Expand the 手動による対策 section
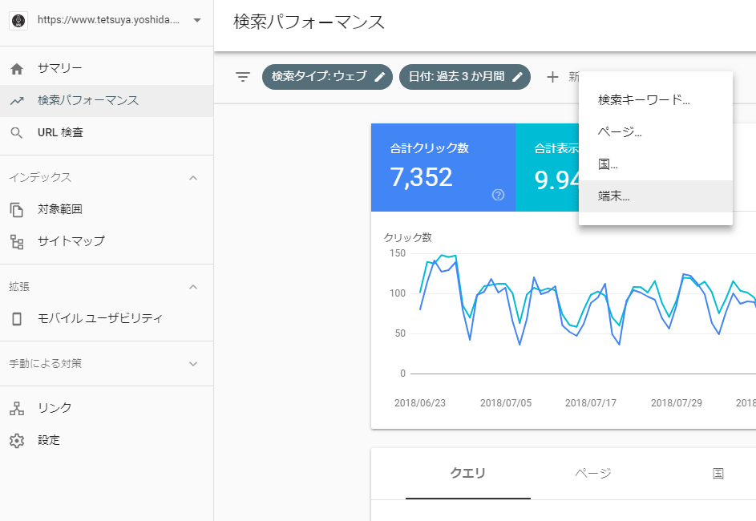The image size is (756, 521). coord(193,364)
